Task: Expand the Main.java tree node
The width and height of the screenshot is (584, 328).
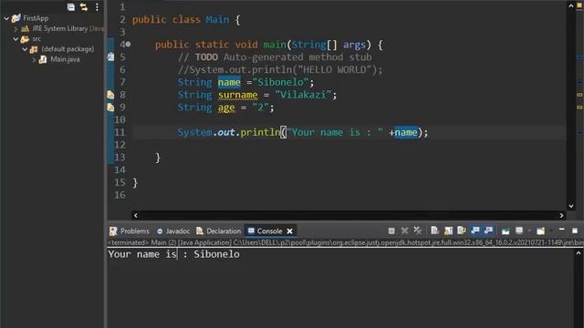Action: [34, 59]
